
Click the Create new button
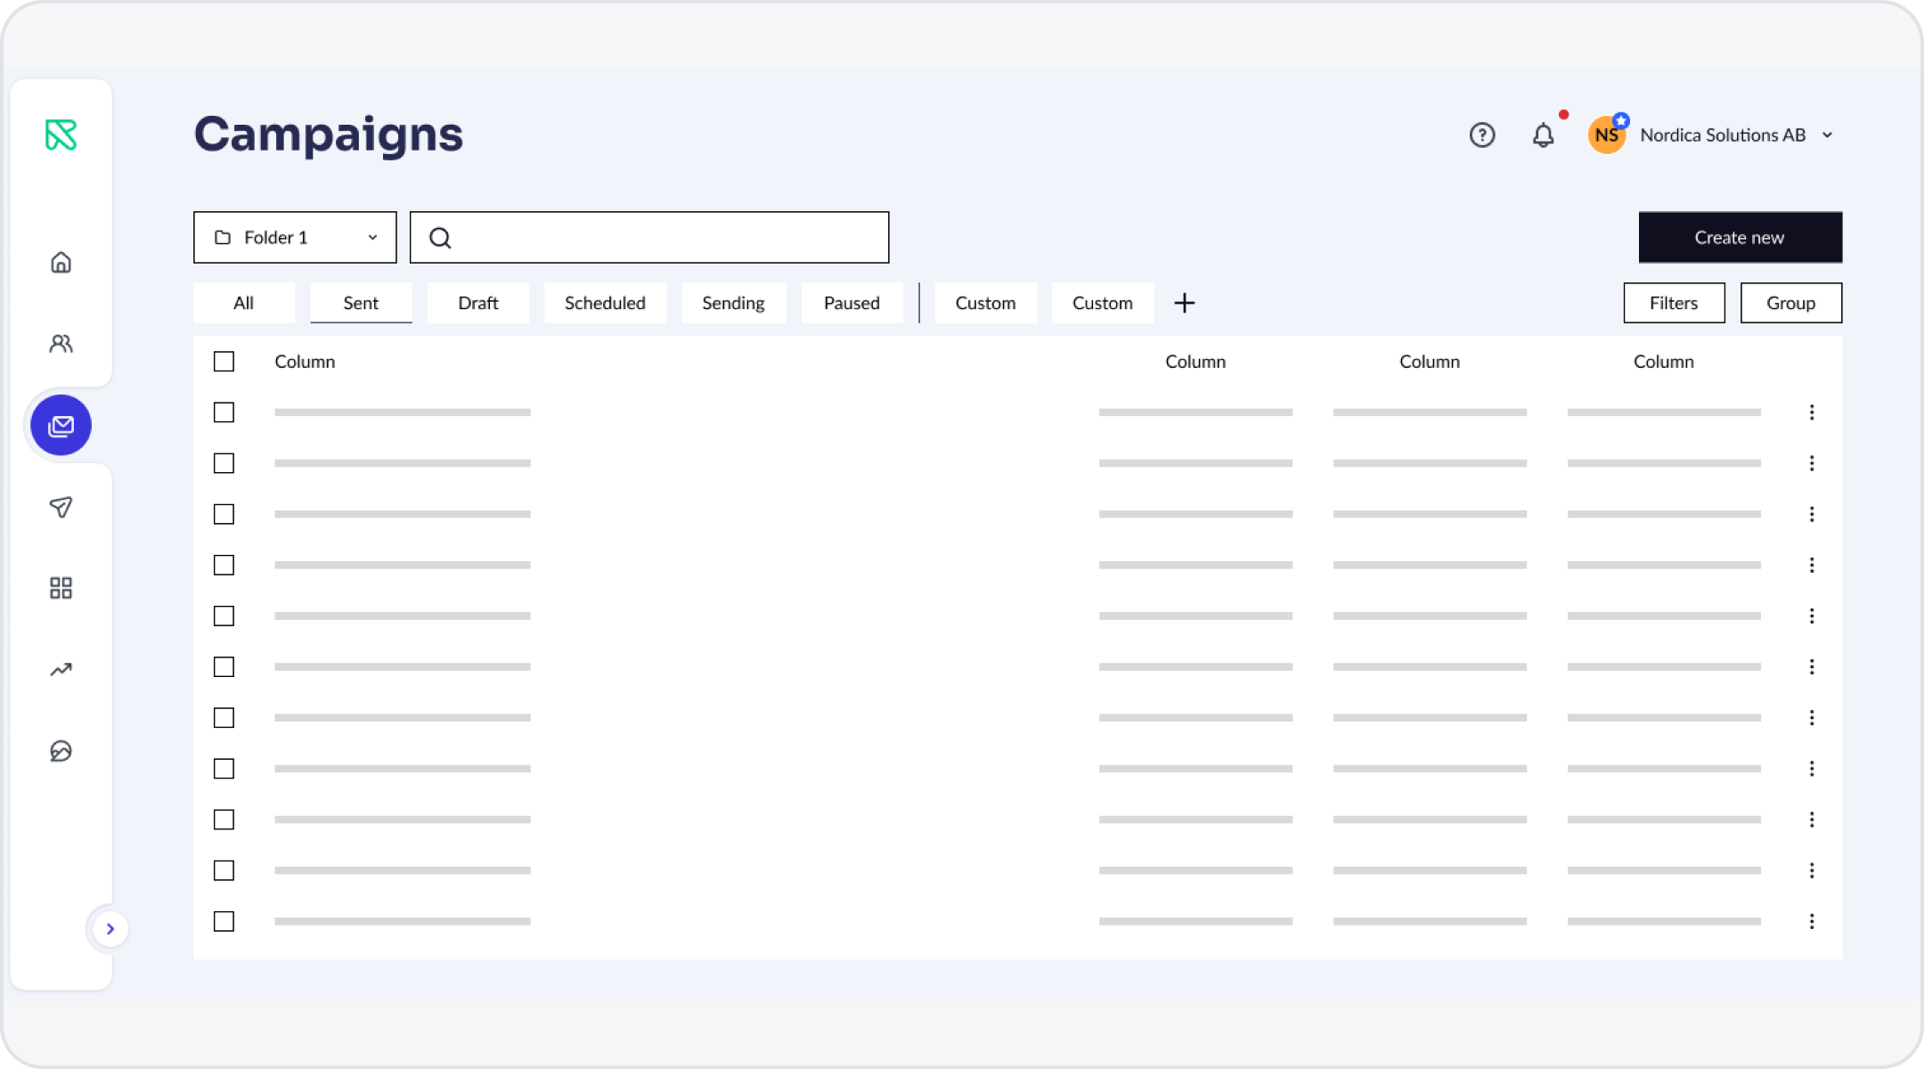pos(1741,238)
